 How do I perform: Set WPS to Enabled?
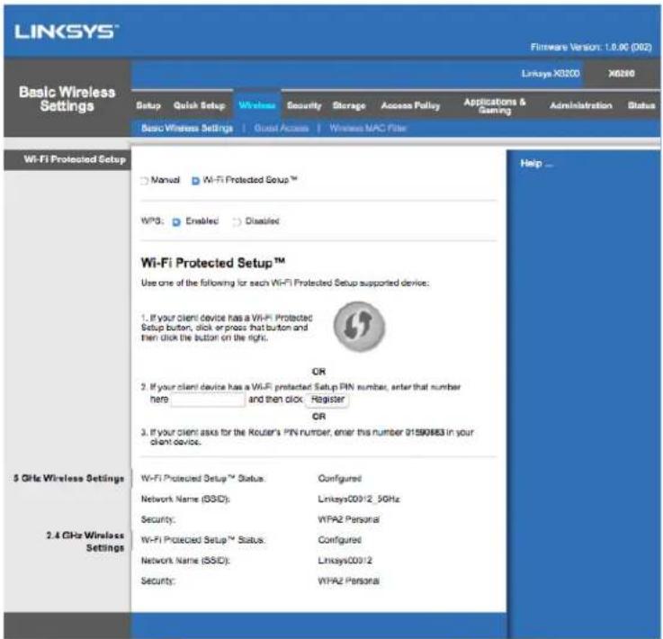click(x=176, y=221)
